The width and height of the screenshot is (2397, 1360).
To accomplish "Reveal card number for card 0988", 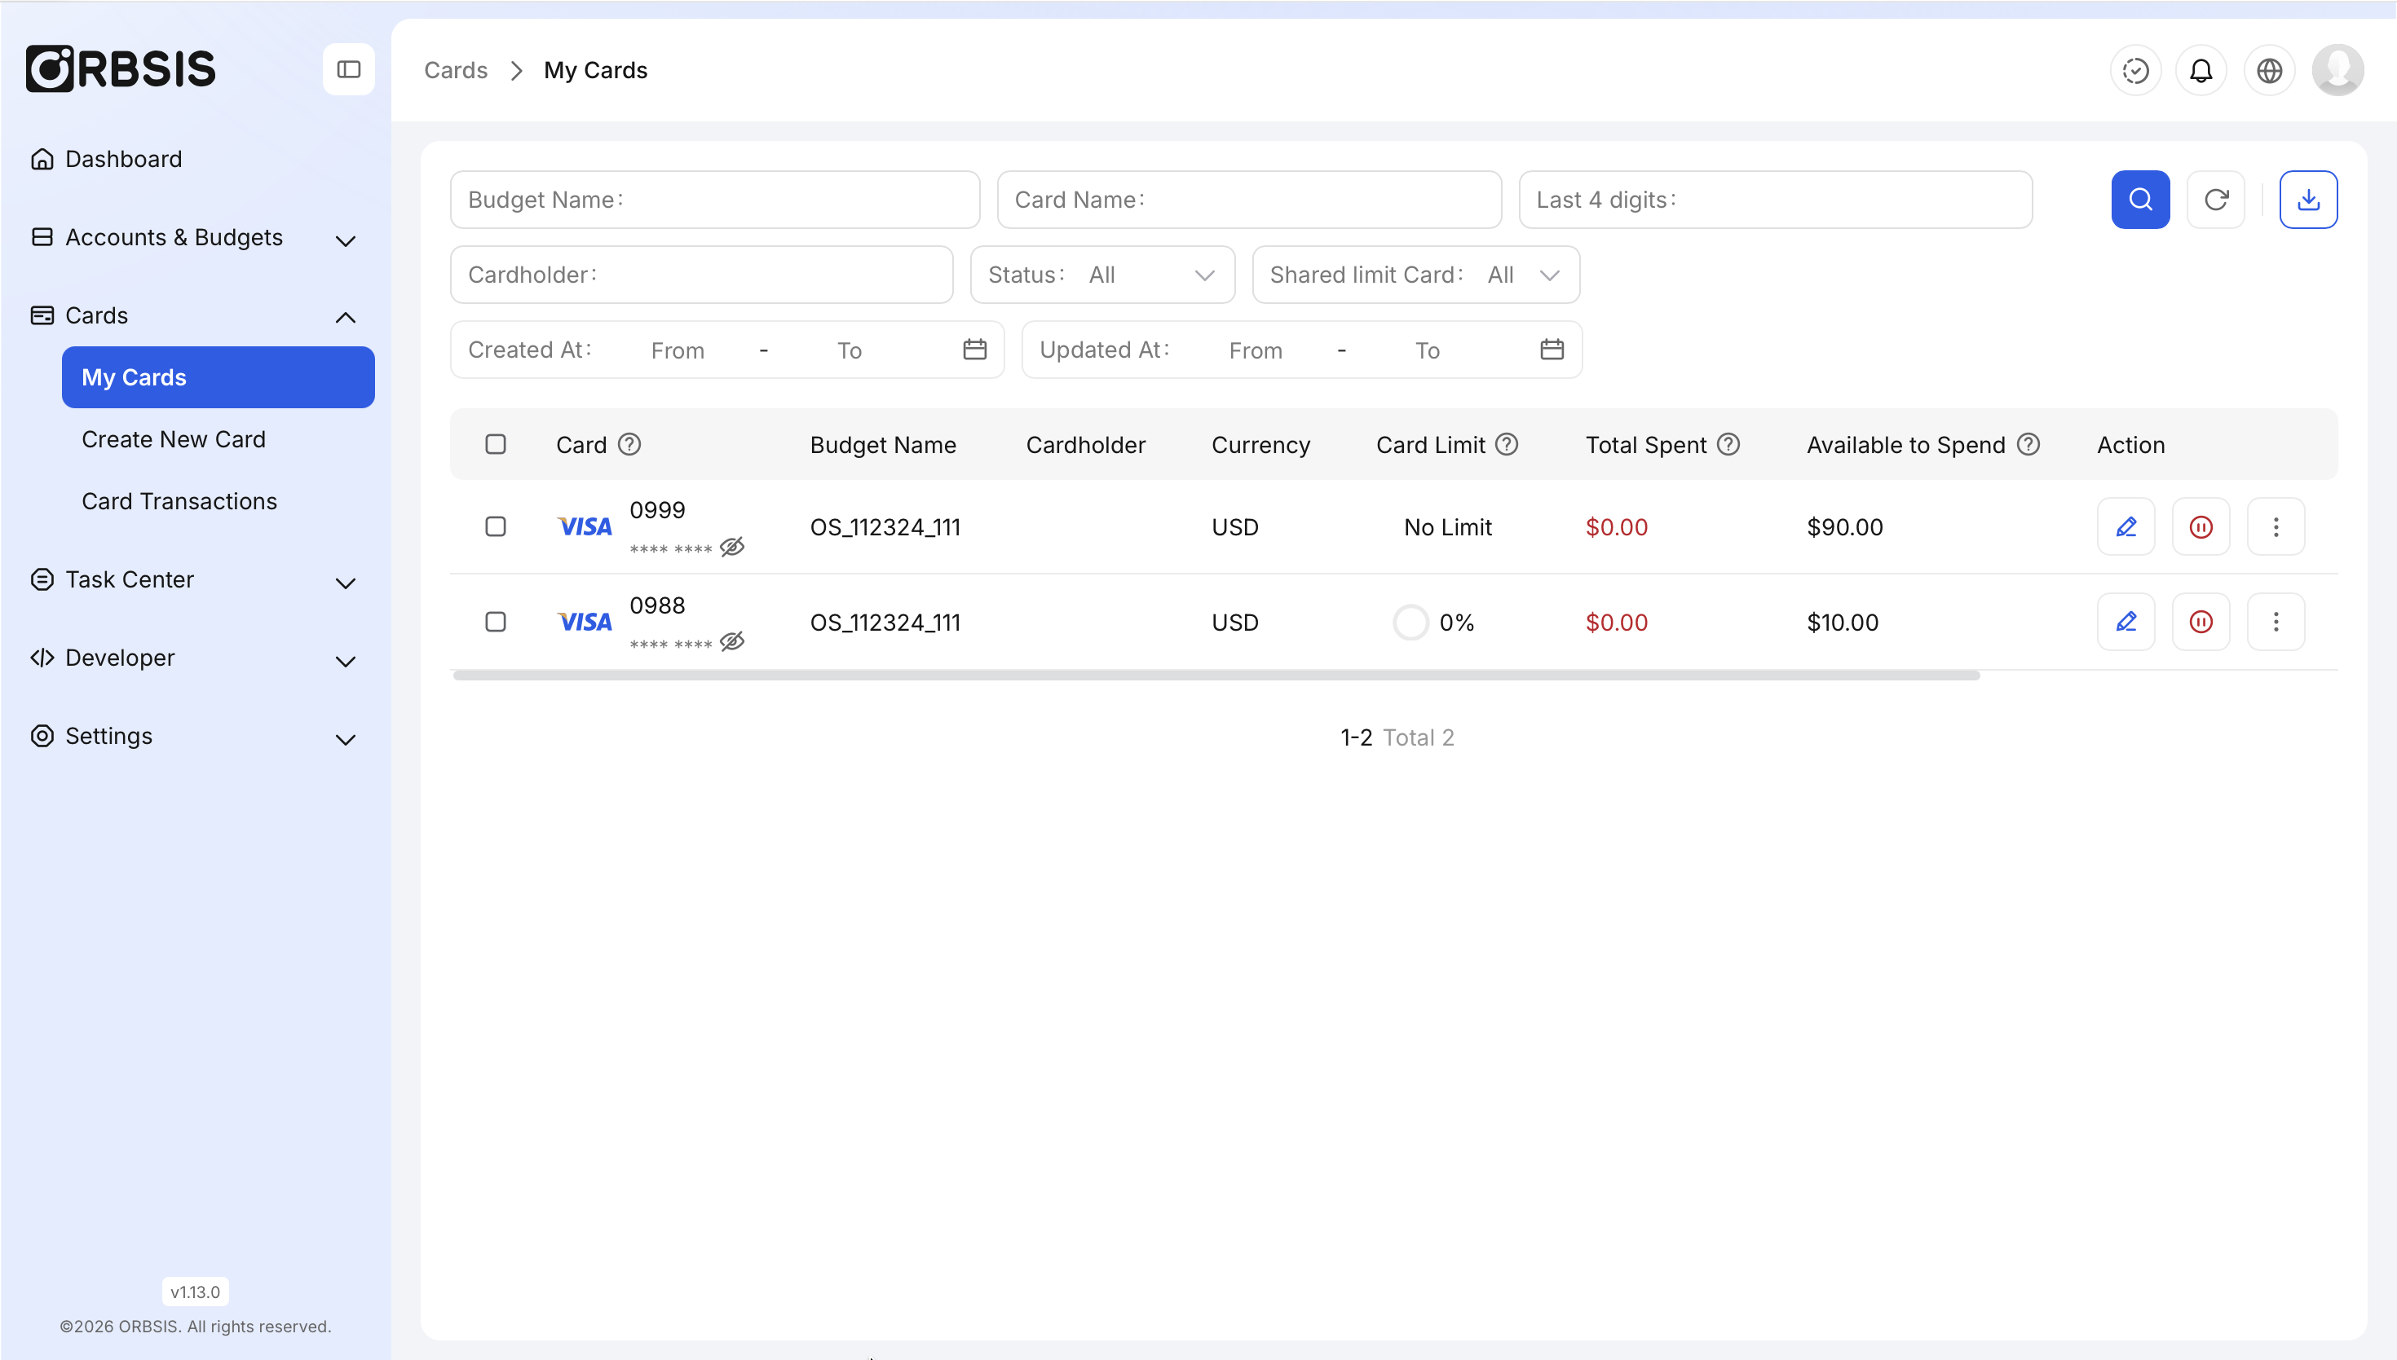I will click(731, 642).
